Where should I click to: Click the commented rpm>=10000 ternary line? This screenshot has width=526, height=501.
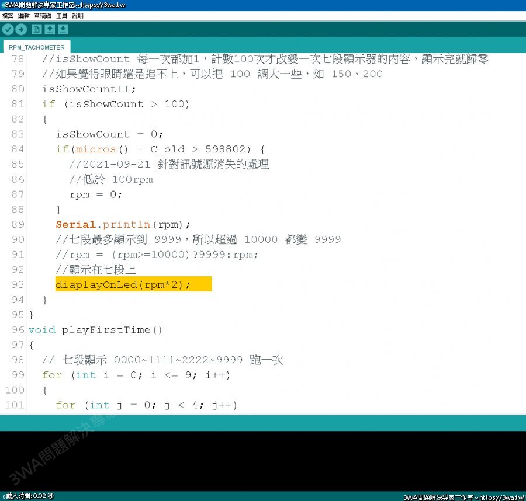coord(157,255)
